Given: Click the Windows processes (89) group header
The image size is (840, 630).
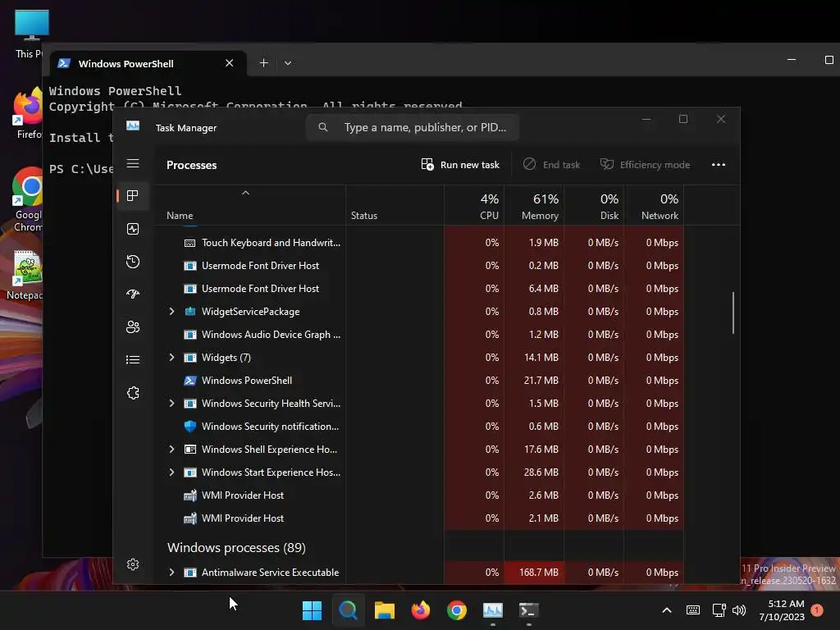Looking at the screenshot, I should [x=236, y=547].
